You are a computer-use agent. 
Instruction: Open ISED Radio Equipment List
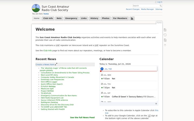52,98
